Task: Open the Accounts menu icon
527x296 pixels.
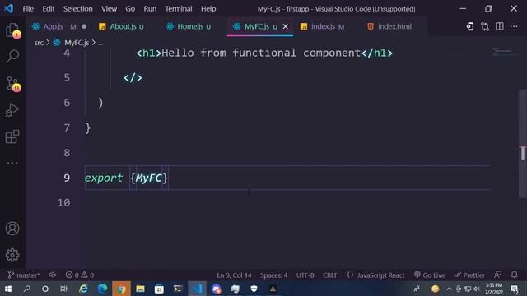Action: [x=12, y=229]
